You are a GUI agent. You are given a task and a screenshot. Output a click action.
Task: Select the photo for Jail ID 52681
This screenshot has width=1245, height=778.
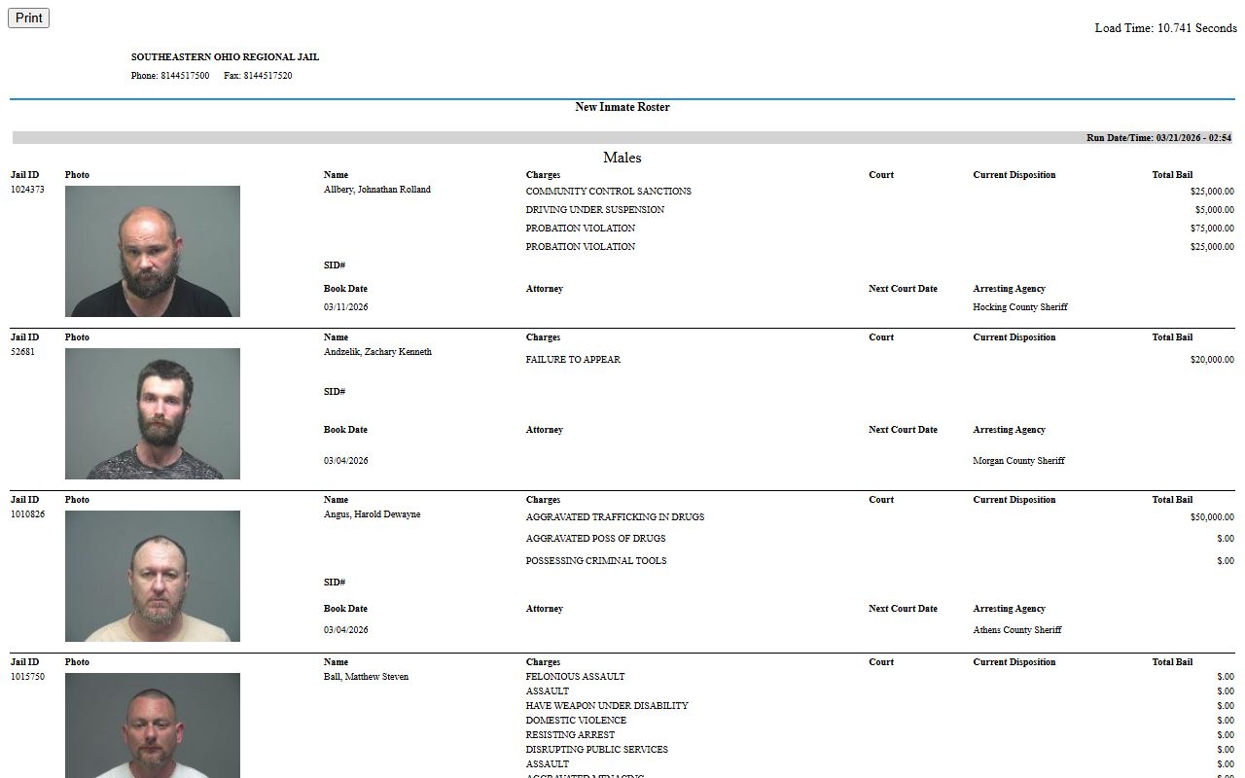point(153,413)
